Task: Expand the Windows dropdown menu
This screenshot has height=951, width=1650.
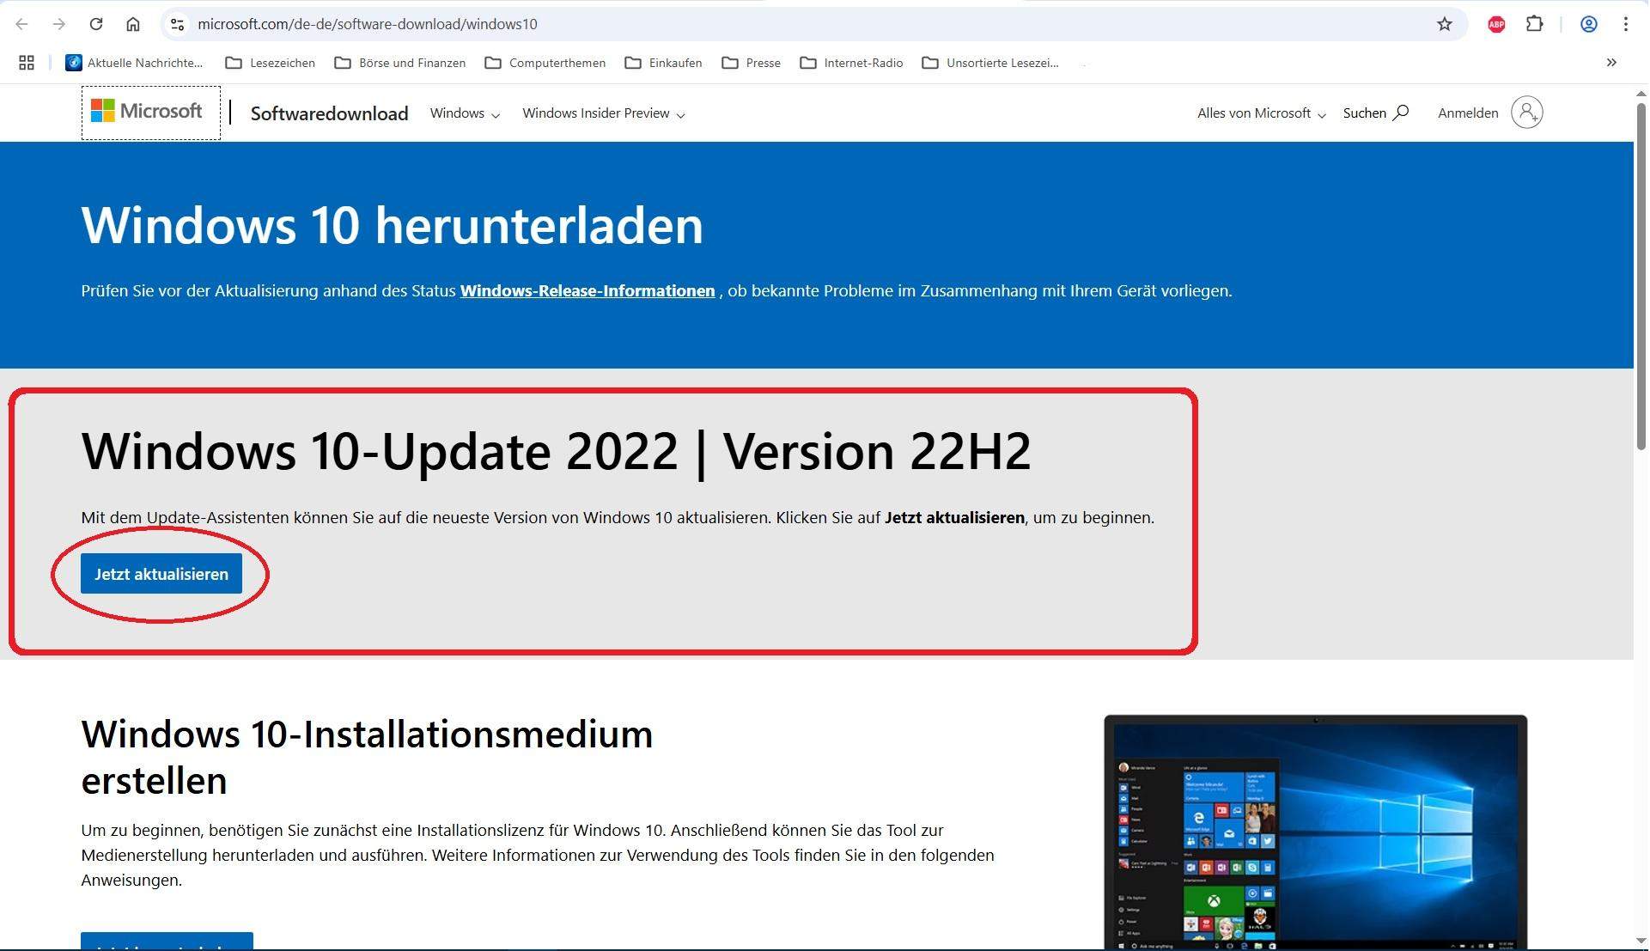Action: click(x=464, y=113)
